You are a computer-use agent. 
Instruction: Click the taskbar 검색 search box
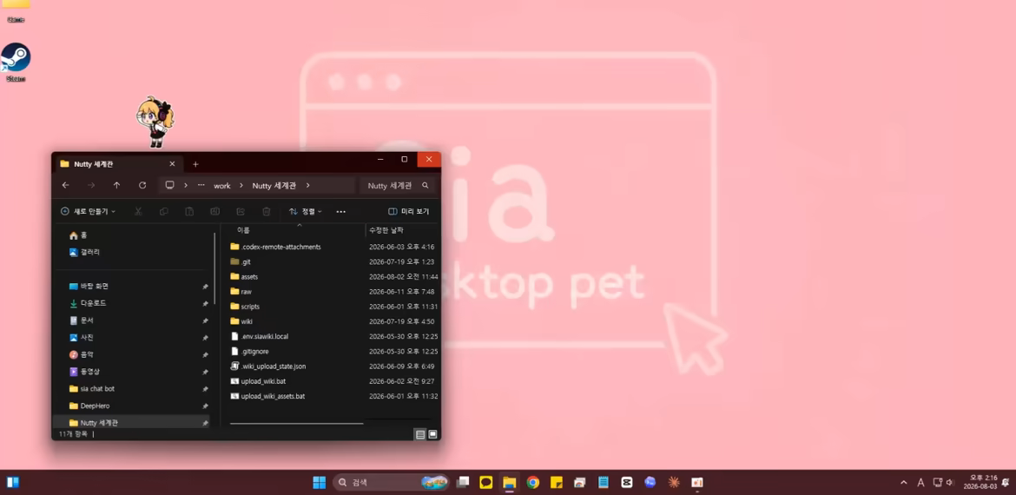tap(392, 482)
